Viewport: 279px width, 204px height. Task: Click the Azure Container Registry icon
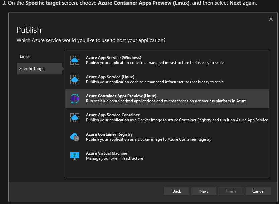[x=75, y=137]
